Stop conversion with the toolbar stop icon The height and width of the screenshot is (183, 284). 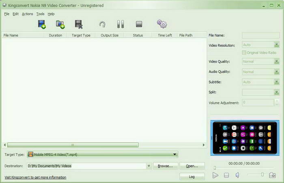click(139, 24)
